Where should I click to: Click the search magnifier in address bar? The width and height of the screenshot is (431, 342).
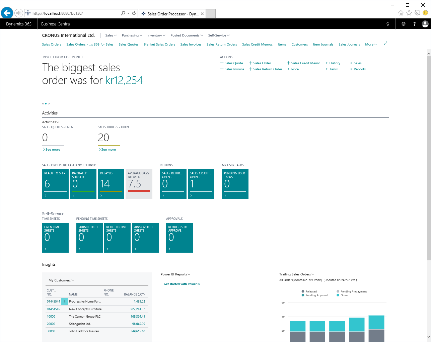[123, 13]
